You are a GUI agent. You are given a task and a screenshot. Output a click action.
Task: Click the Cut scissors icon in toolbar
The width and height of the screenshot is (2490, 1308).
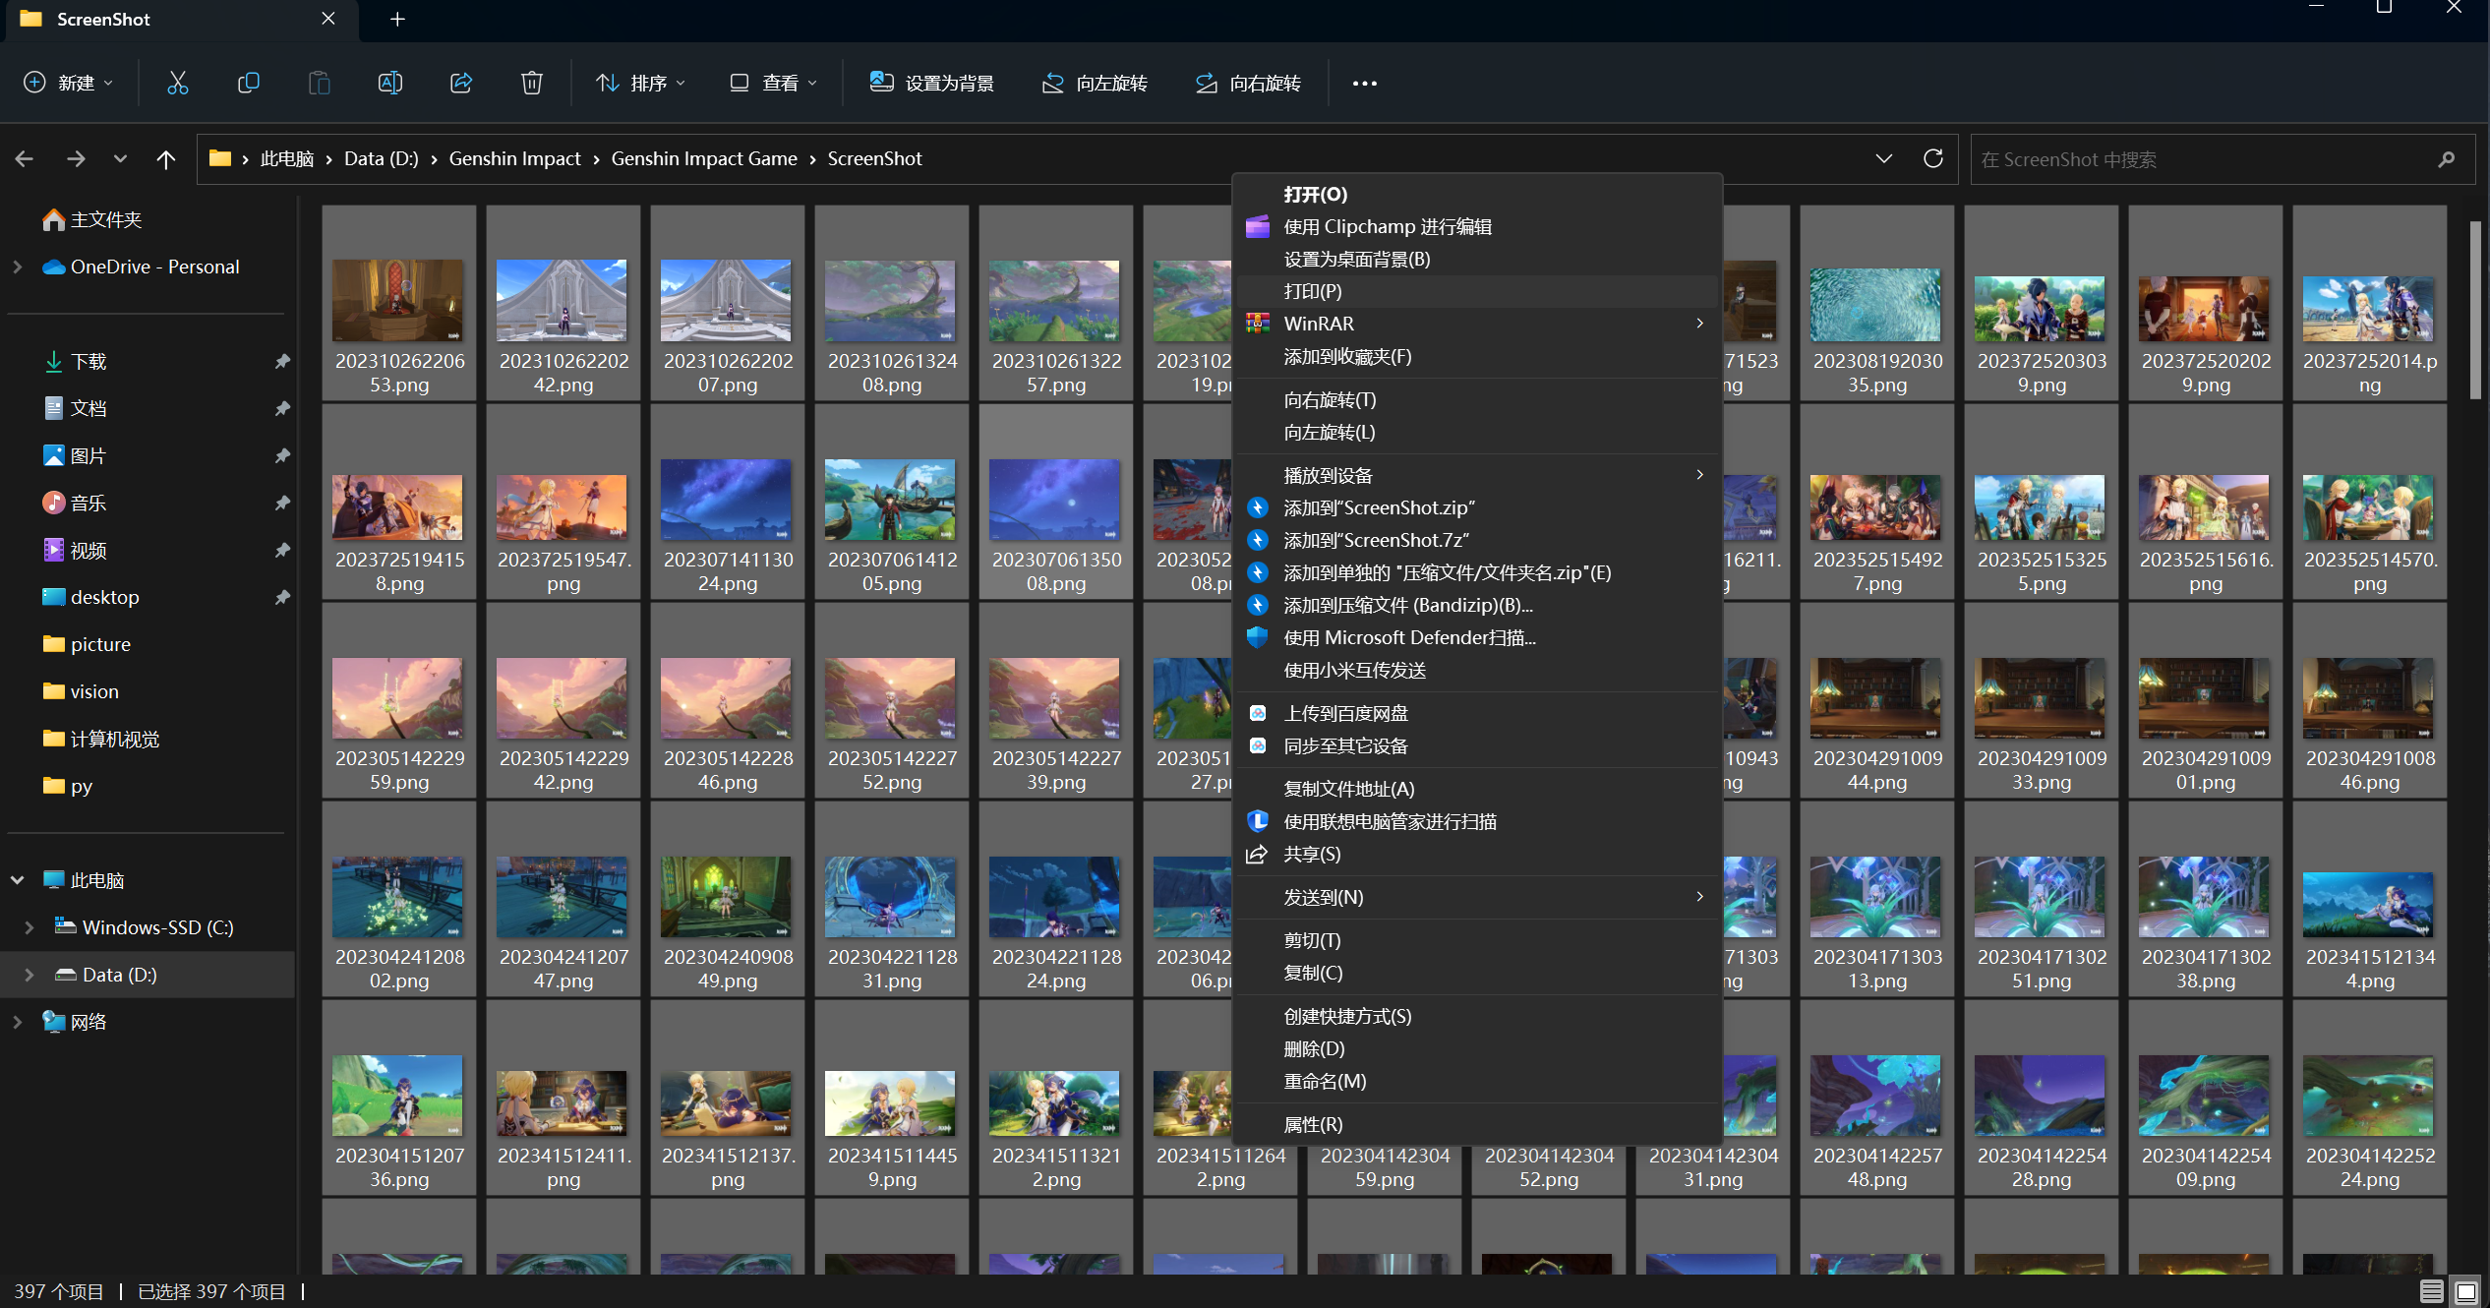click(178, 84)
